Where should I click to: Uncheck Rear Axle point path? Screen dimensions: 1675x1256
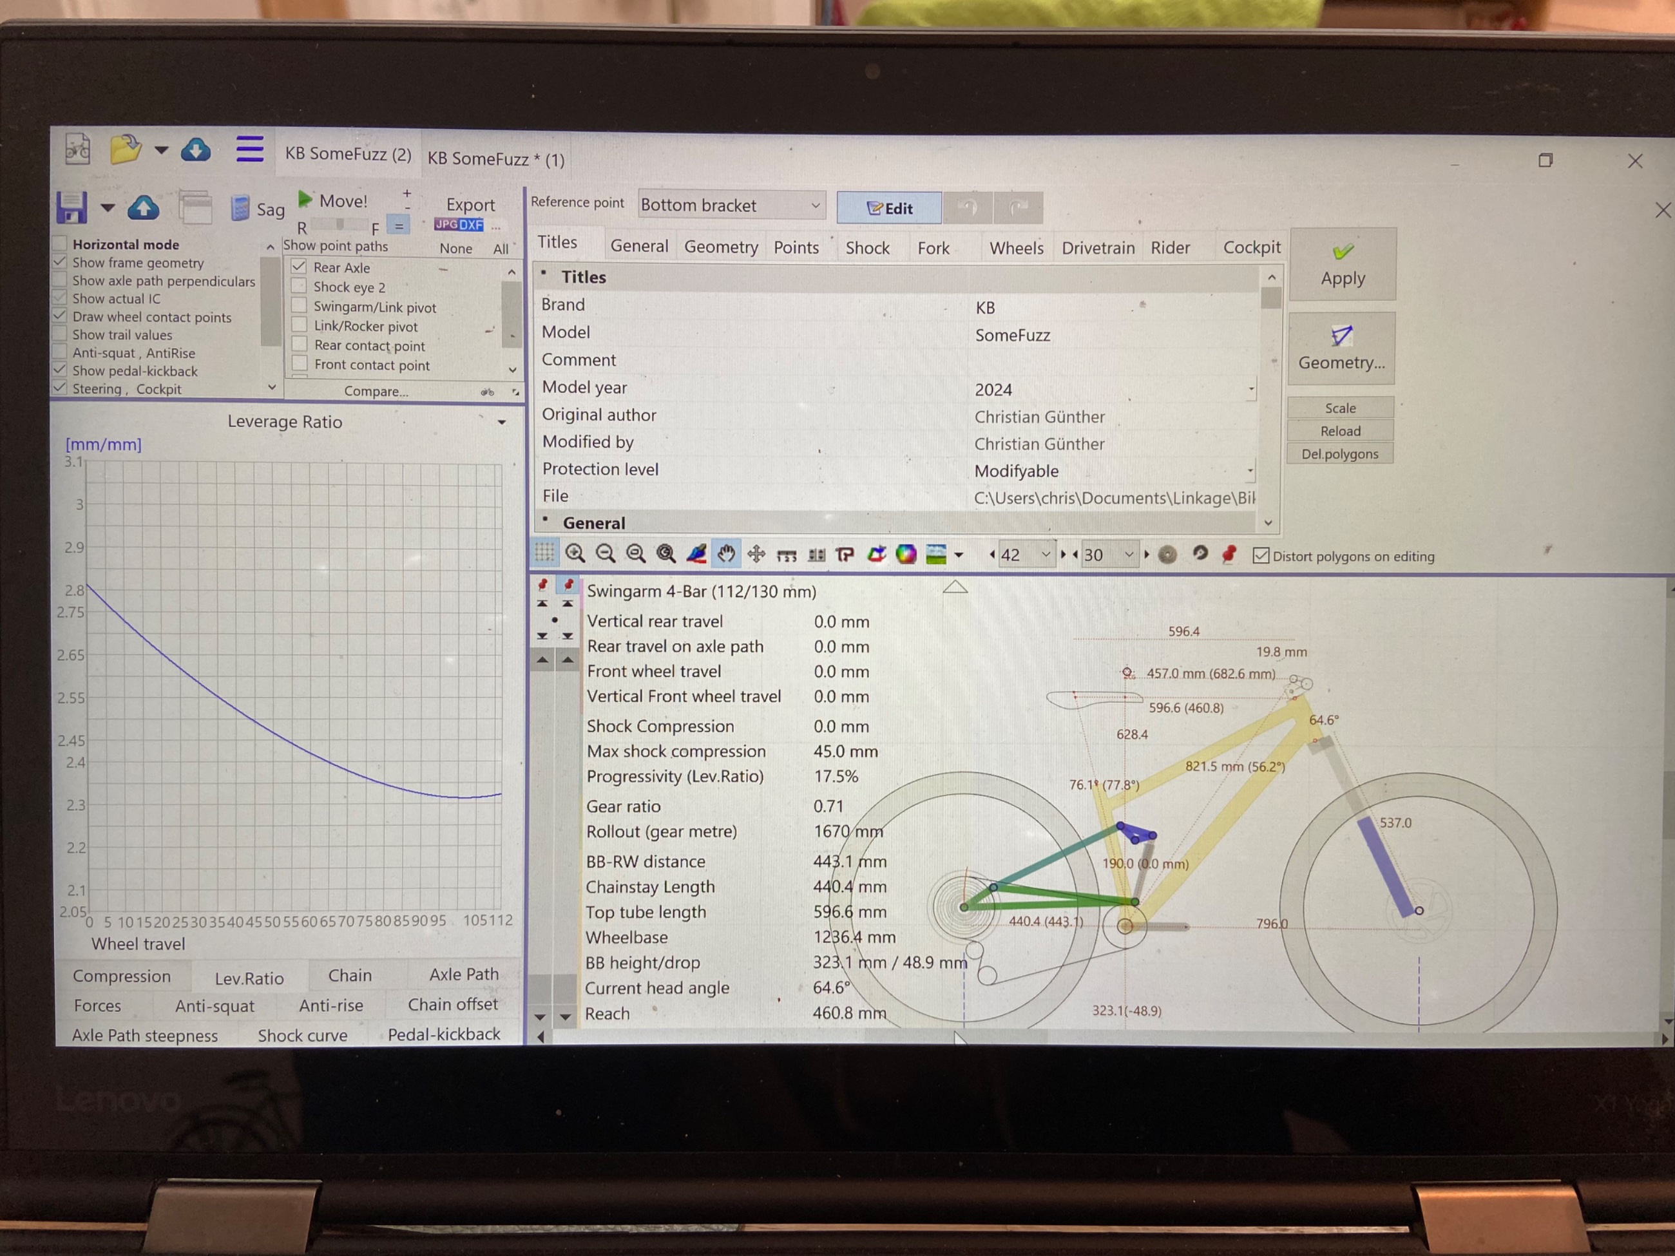click(299, 267)
